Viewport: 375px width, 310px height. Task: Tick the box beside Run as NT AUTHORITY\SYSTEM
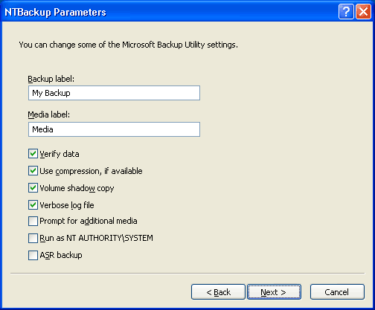[33, 238]
